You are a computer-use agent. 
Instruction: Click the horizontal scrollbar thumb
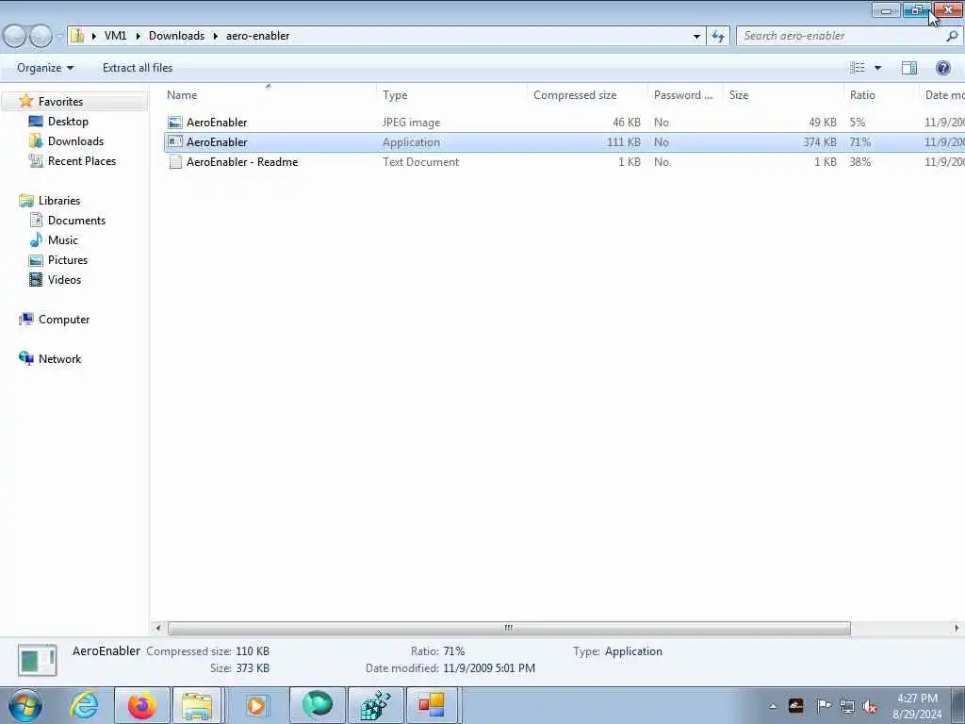(x=509, y=628)
